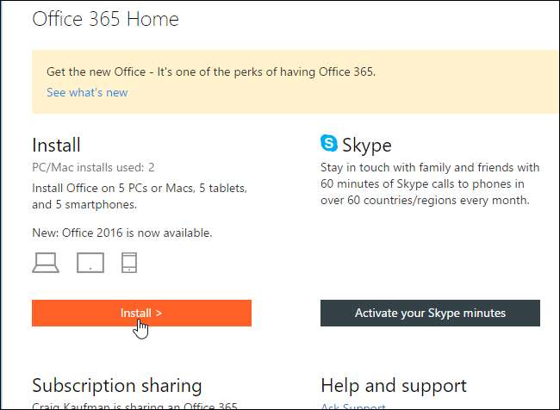Click the PC/Mac installs used text

click(93, 167)
